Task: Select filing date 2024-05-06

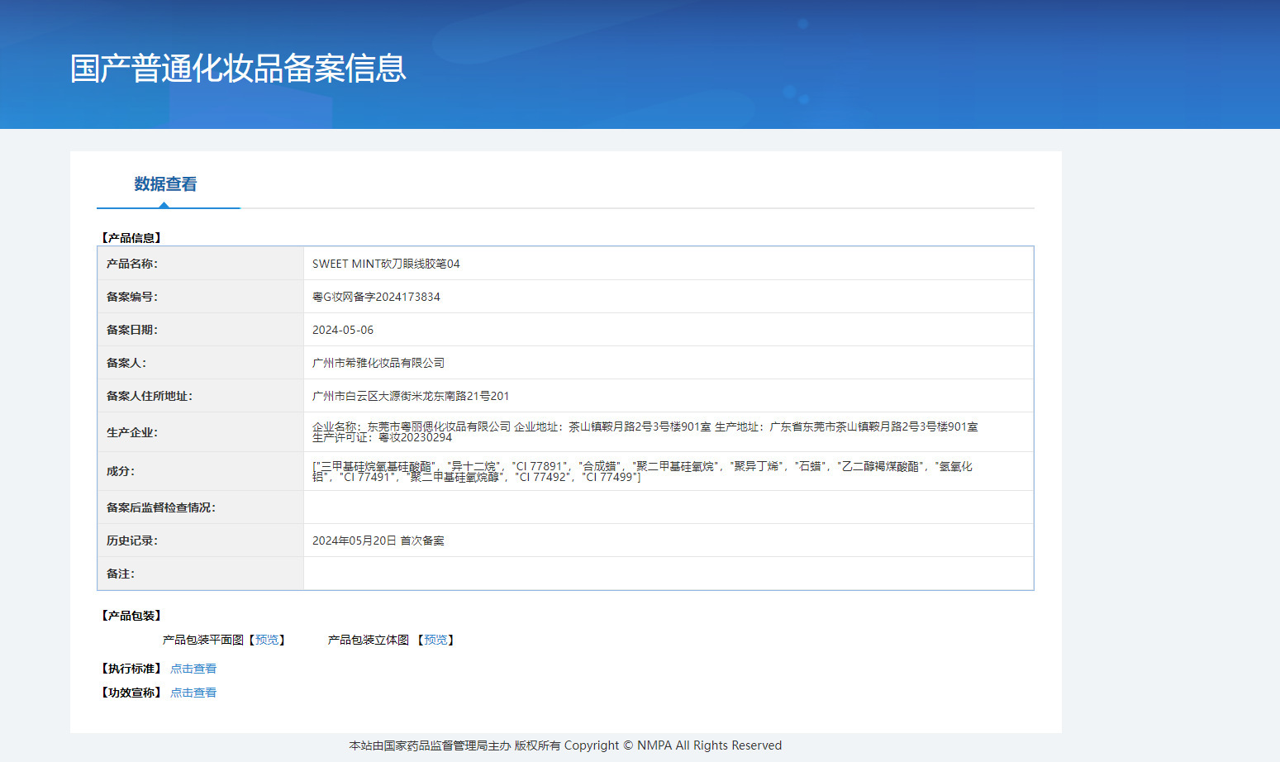Action: (343, 330)
